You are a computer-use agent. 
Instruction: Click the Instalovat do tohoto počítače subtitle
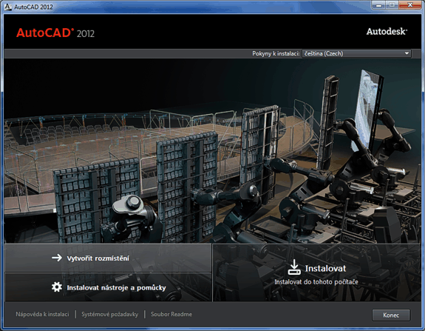pos(316,282)
